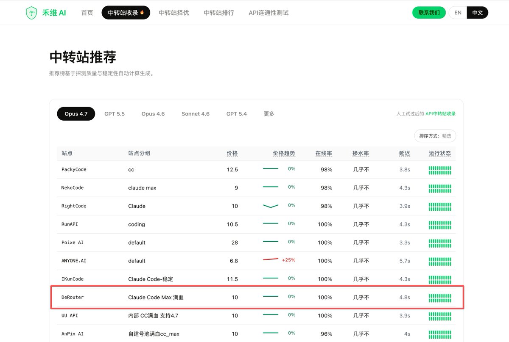
Task: Open the AnPin AI site row
Action: 256,334
